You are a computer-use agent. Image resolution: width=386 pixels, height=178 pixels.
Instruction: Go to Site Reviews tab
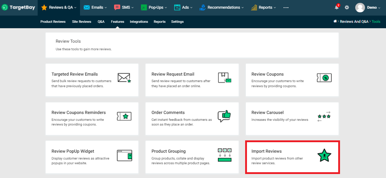[x=81, y=22]
